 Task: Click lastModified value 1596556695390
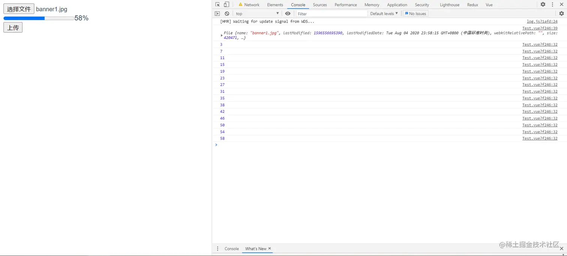click(x=328, y=33)
